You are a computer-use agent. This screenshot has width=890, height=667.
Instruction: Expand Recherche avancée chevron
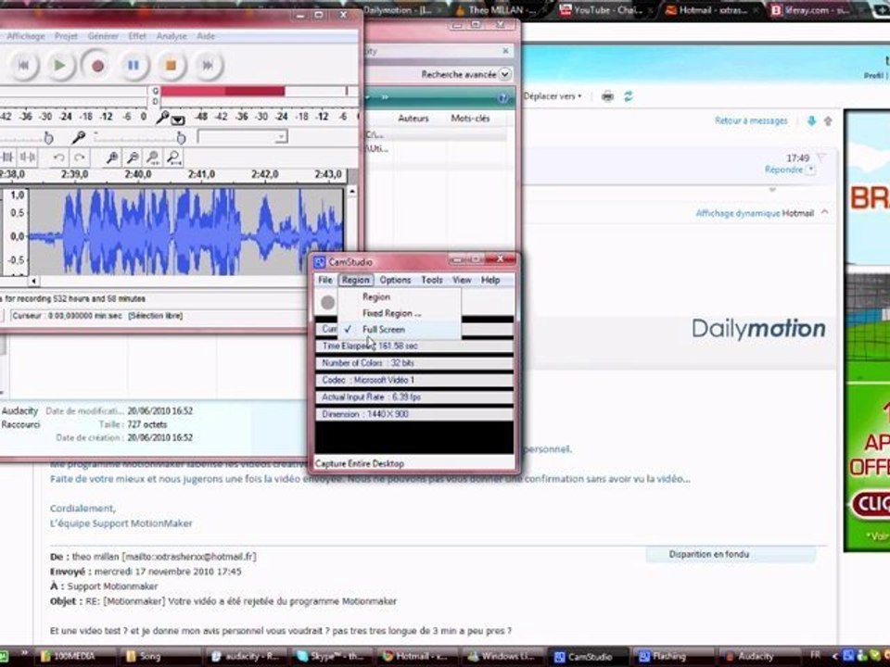click(504, 74)
